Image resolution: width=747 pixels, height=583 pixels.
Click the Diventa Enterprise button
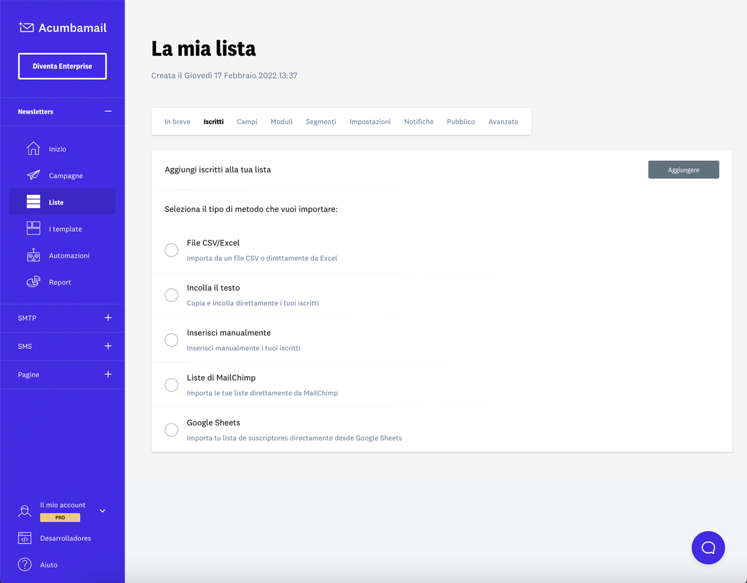pos(62,66)
